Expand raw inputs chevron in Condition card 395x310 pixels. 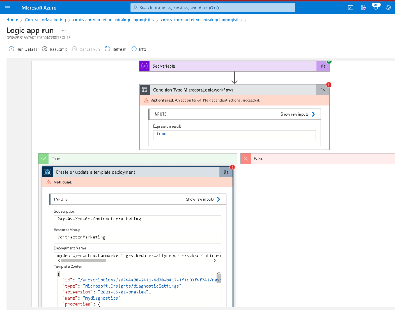coord(314,114)
